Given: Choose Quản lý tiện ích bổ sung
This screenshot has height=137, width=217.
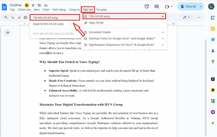Looking at the screenshot, I should [x=48, y=24].
